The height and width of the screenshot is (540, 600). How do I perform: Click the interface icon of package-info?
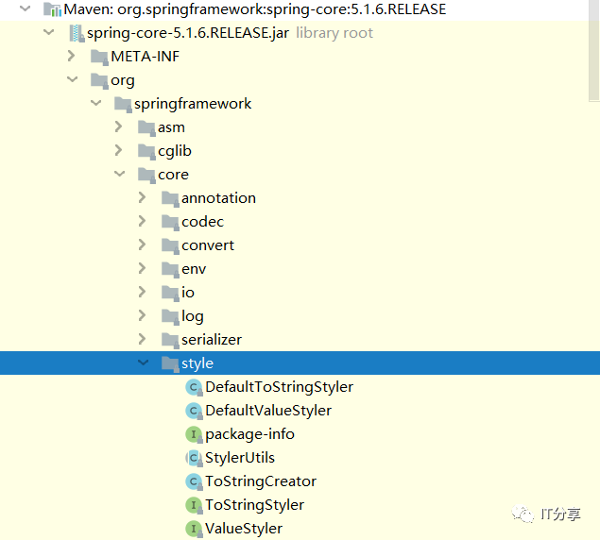[x=194, y=434]
